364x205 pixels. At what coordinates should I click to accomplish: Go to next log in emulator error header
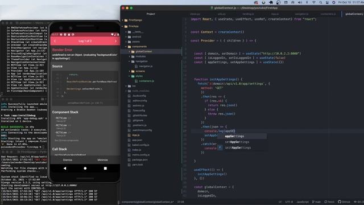(x=115, y=41)
